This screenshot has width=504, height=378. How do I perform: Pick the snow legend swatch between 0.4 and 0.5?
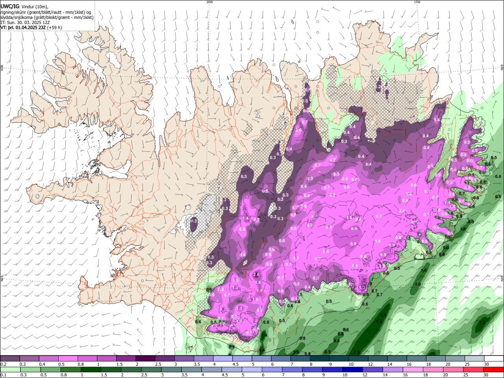[x=49, y=358]
